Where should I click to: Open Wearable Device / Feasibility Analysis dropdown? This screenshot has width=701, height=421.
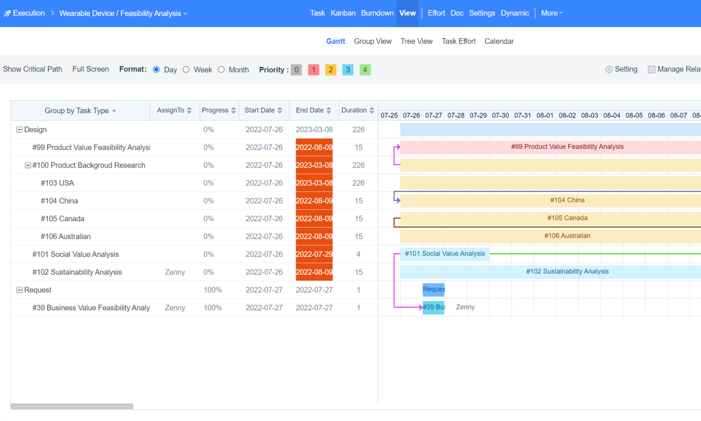click(x=123, y=13)
